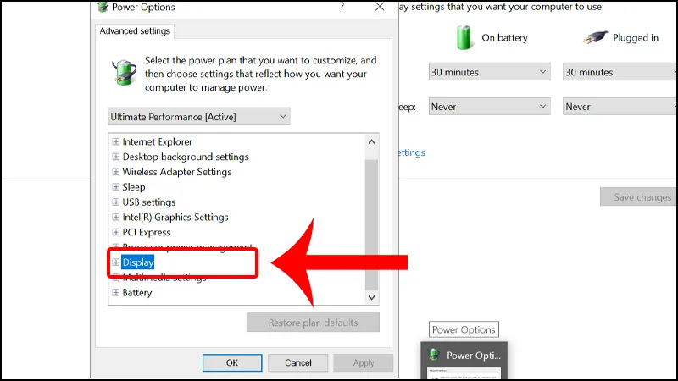
Task: Expand the Sleep settings node
Action: click(116, 187)
